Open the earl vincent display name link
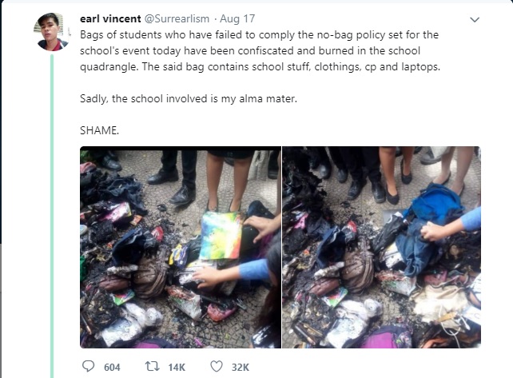Screen dimensions: 513x378 click(x=110, y=19)
